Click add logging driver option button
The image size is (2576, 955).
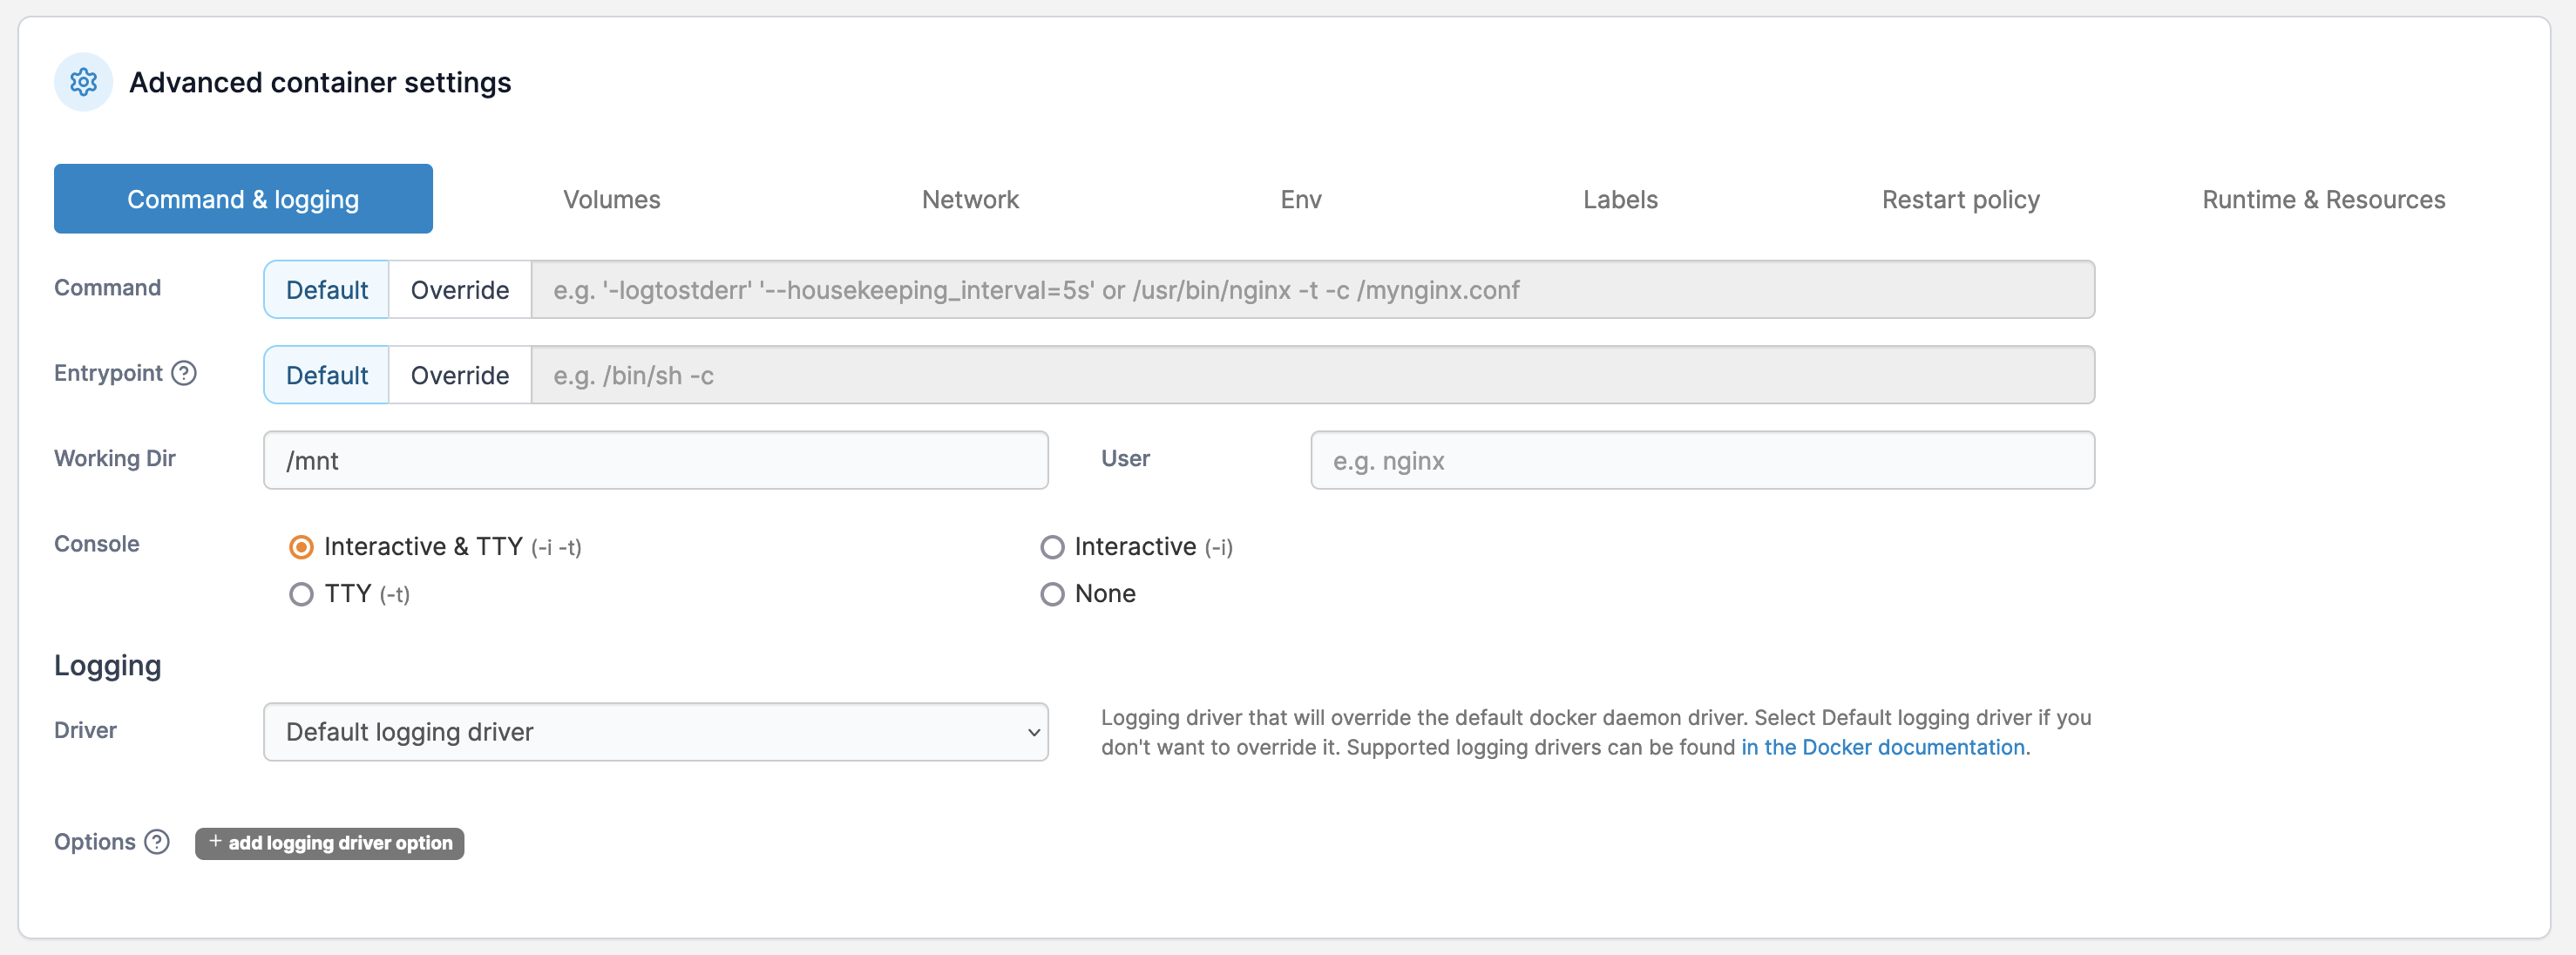329,843
